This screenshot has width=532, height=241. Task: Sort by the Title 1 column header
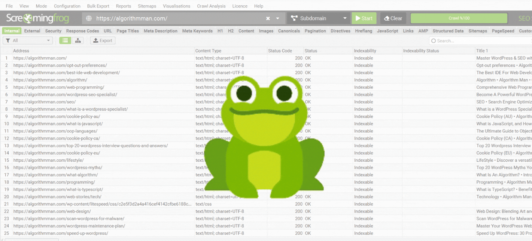click(503, 51)
